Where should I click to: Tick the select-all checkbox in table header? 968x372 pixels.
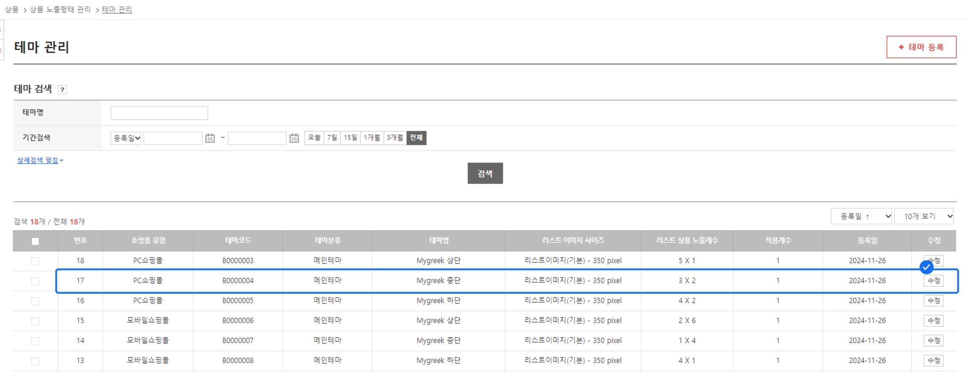35,241
